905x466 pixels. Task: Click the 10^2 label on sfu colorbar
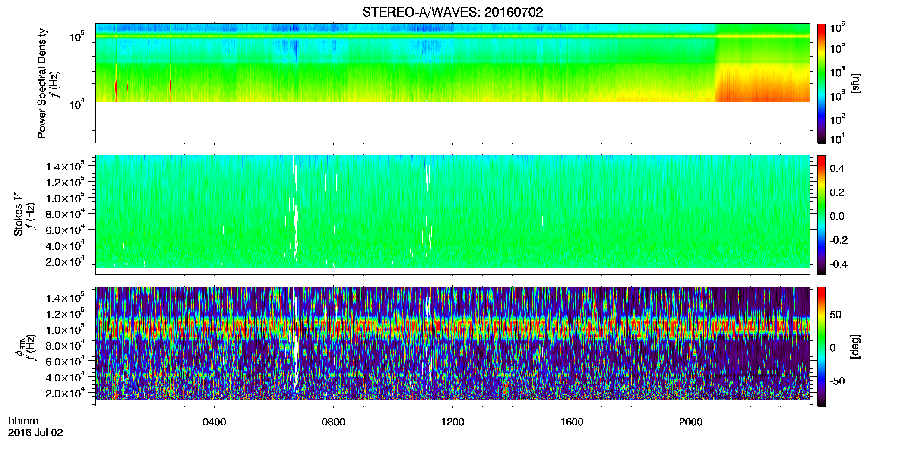pos(837,119)
